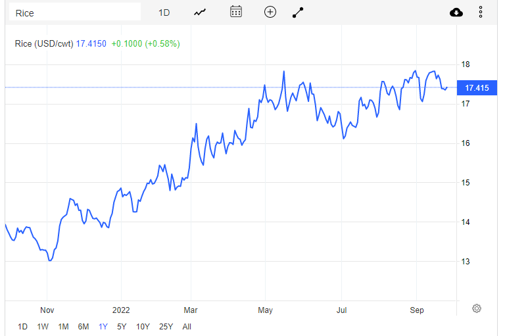Image resolution: width=505 pixels, height=336 pixels.
Task: Show All historical data range
Action: (187, 327)
